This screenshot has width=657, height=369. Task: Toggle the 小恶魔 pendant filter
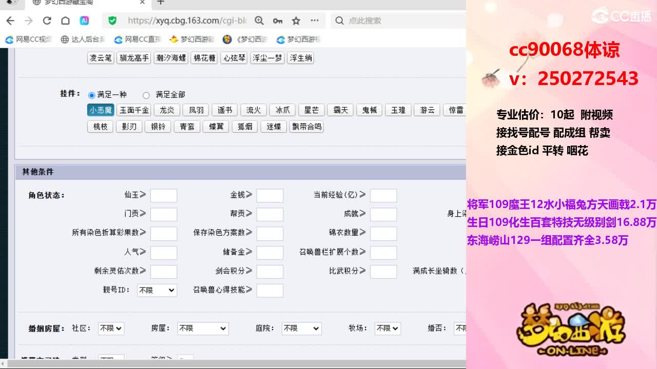[x=101, y=110]
